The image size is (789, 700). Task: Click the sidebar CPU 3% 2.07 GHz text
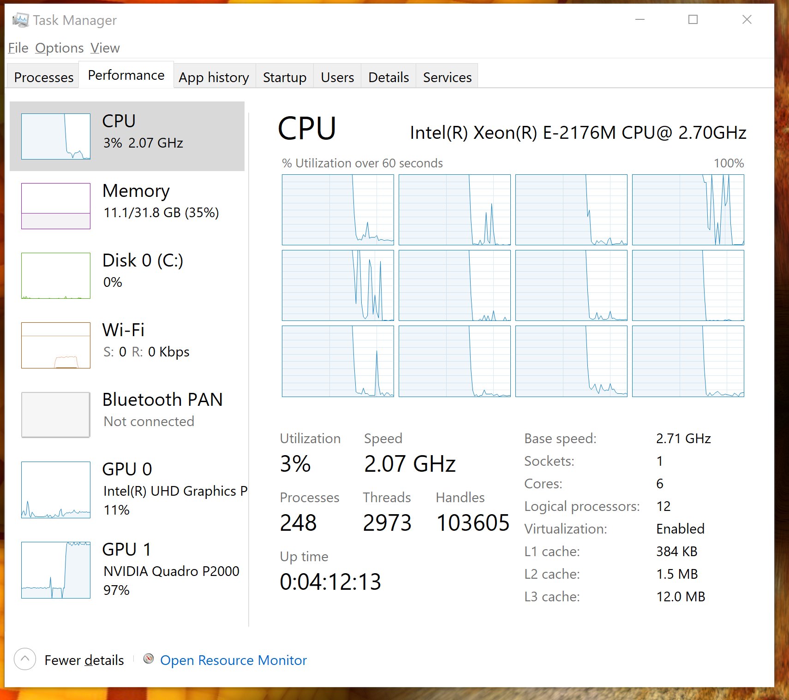(x=143, y=143)
